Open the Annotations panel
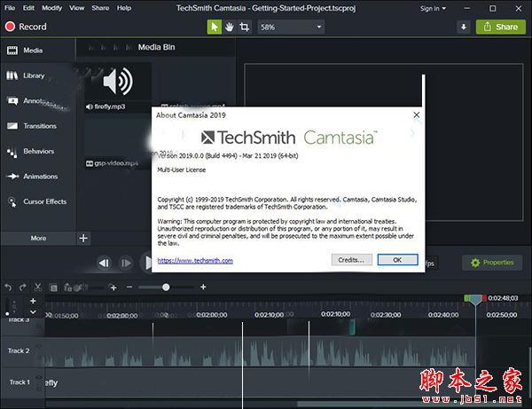The height and width of the screenshot is (409, 532). click(x=35, y=101)
